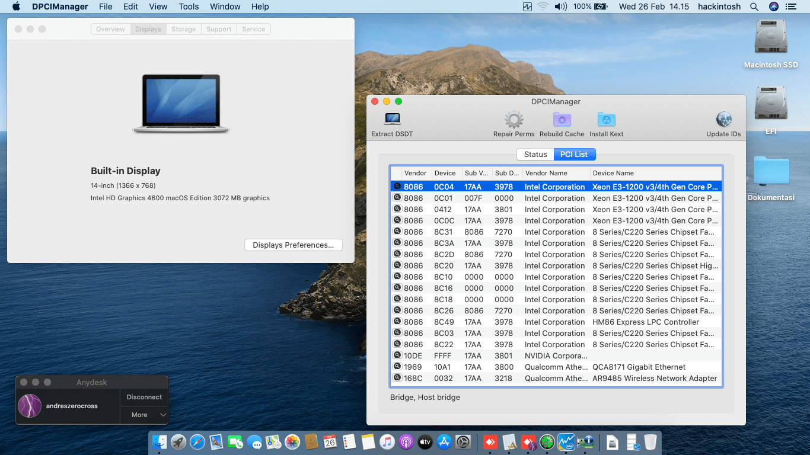
Task: Open Photos from the Dock
Action: tap(292, 442)
